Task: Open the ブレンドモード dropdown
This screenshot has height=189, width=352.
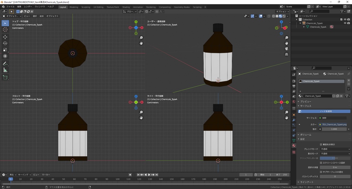Action: click(335, 149)
